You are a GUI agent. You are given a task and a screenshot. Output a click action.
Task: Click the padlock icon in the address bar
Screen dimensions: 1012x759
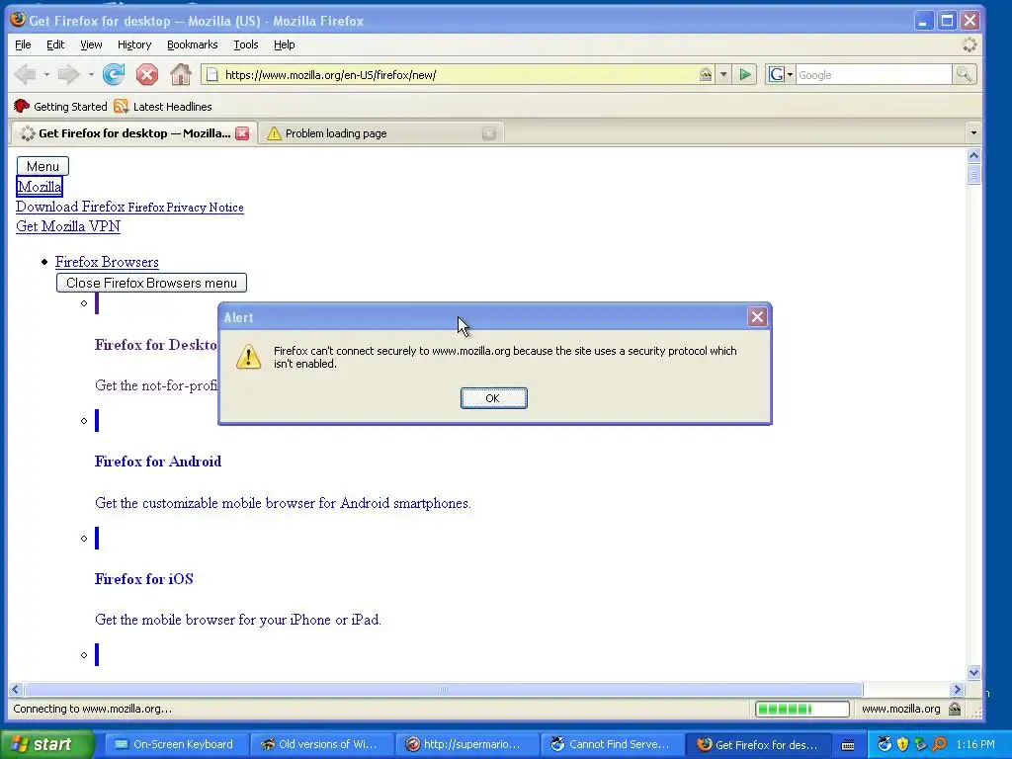(706, 75)
